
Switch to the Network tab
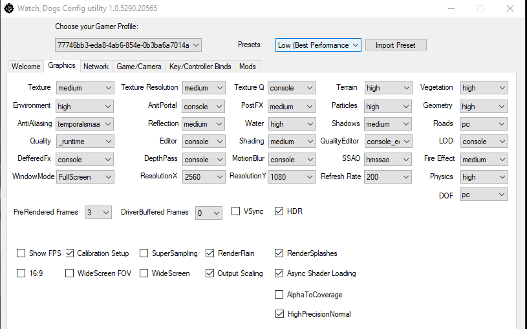(x=96, y=67)
